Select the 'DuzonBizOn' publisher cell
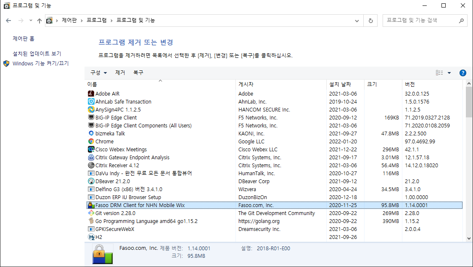Image resolution: width=473 pixels, height=267 pixels. pos(253,197)
